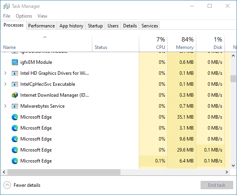Sort by the Status column header
Image resolution: width=237 pixels, height=195 pixels.
click(115, 44)
